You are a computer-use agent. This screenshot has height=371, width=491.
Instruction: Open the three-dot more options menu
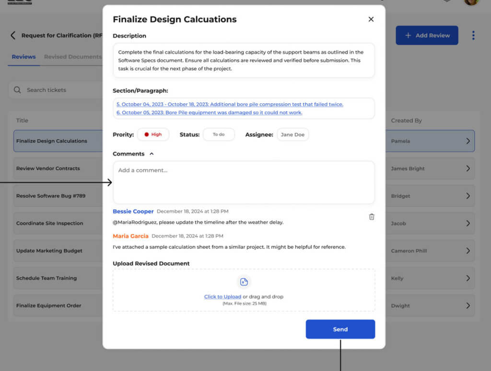(473, 35)
